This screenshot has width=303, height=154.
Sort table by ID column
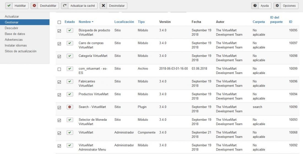pyautogui.click(x=290, y=22)
